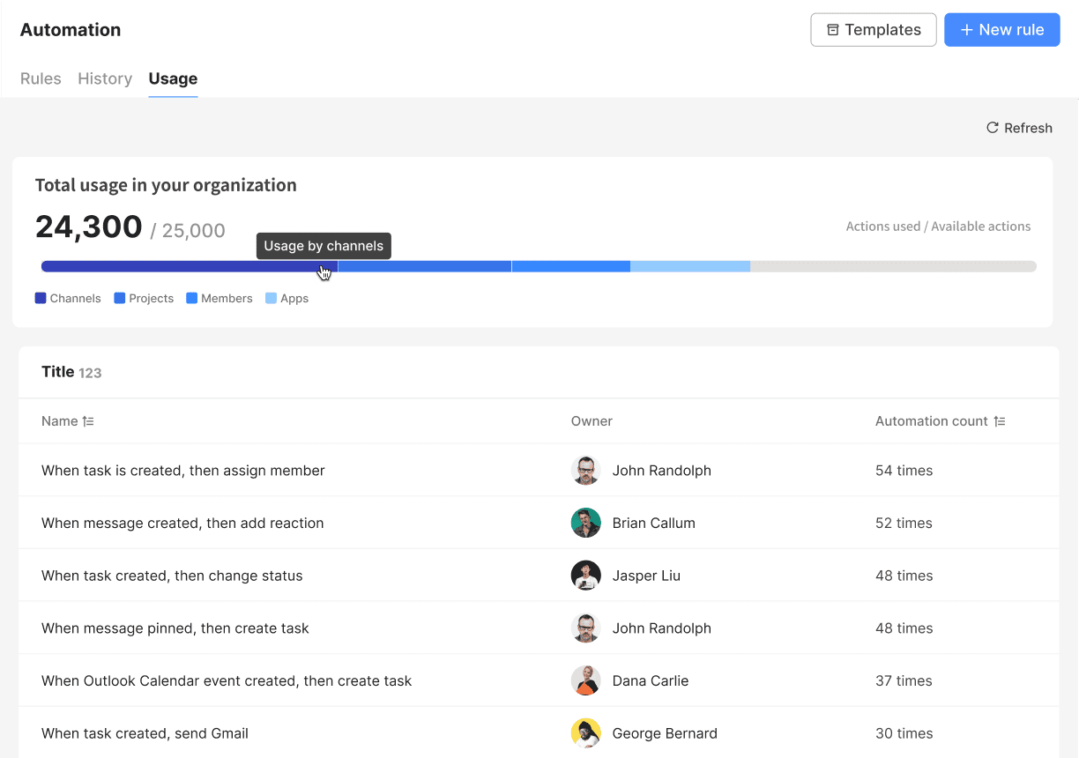Click Jasper Liu's avatar

tap(585, 576)
